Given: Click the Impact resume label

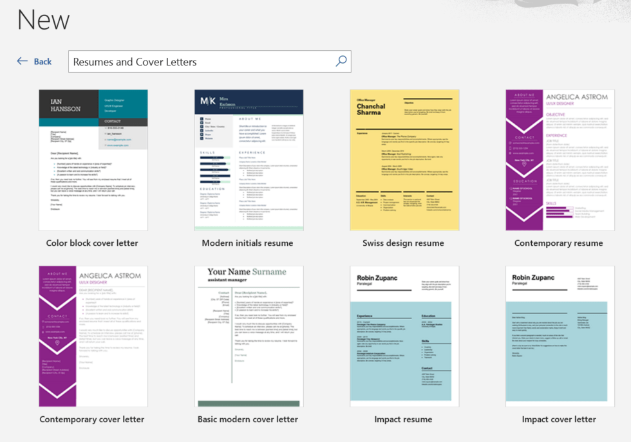Looking at the screenshot, I should click(x=404, y=419).
